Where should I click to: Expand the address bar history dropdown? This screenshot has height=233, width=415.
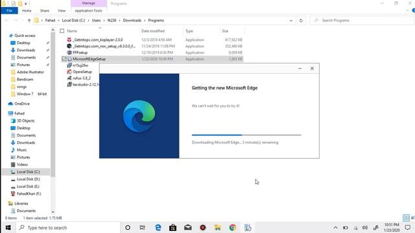click(291, 20)
